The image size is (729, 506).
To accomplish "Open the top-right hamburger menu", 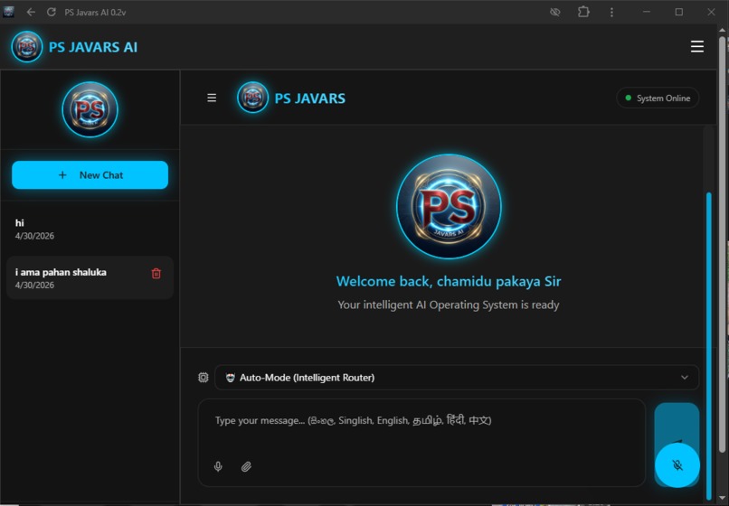I will click(x=697, y=46).
